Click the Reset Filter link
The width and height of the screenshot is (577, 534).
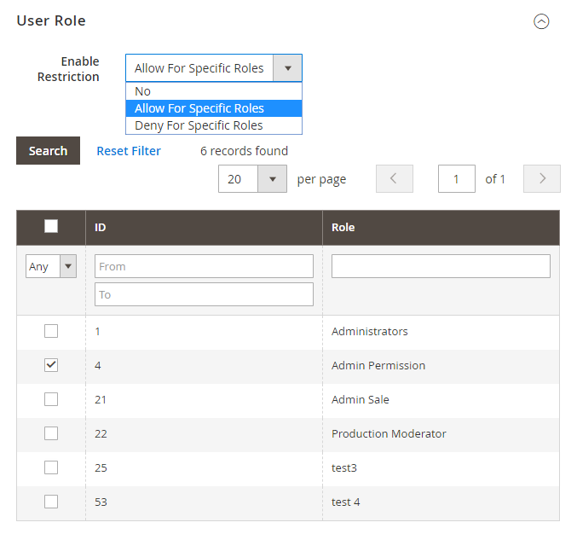(x=129, y=151)
